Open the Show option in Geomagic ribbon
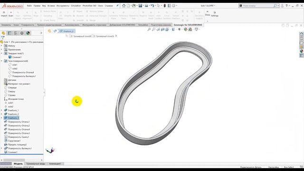 [x=208, y=13]
